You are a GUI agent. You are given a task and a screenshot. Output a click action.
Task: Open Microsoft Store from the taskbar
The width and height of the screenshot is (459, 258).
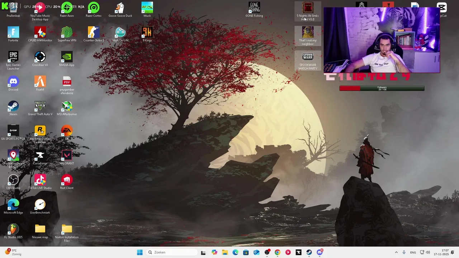tap(246, 252)
